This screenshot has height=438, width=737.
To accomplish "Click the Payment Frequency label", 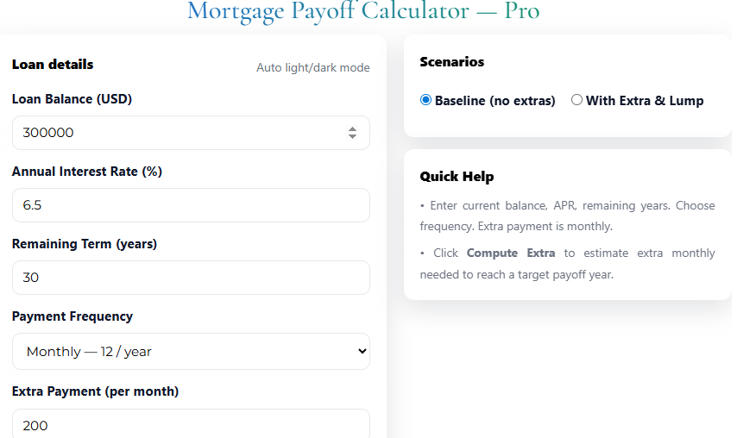I will [x=72, y=316].
